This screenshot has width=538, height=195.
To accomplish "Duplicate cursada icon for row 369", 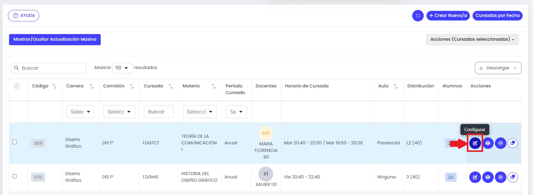I will (513, 143).
